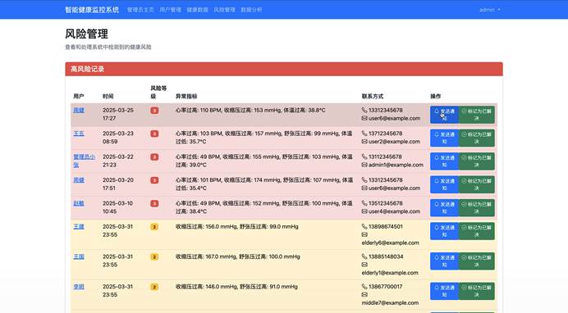Screen dimensions: 568x313
Task: Send notification for the 2025-03-20 17:51 record
Action: (x=445, y=184)
